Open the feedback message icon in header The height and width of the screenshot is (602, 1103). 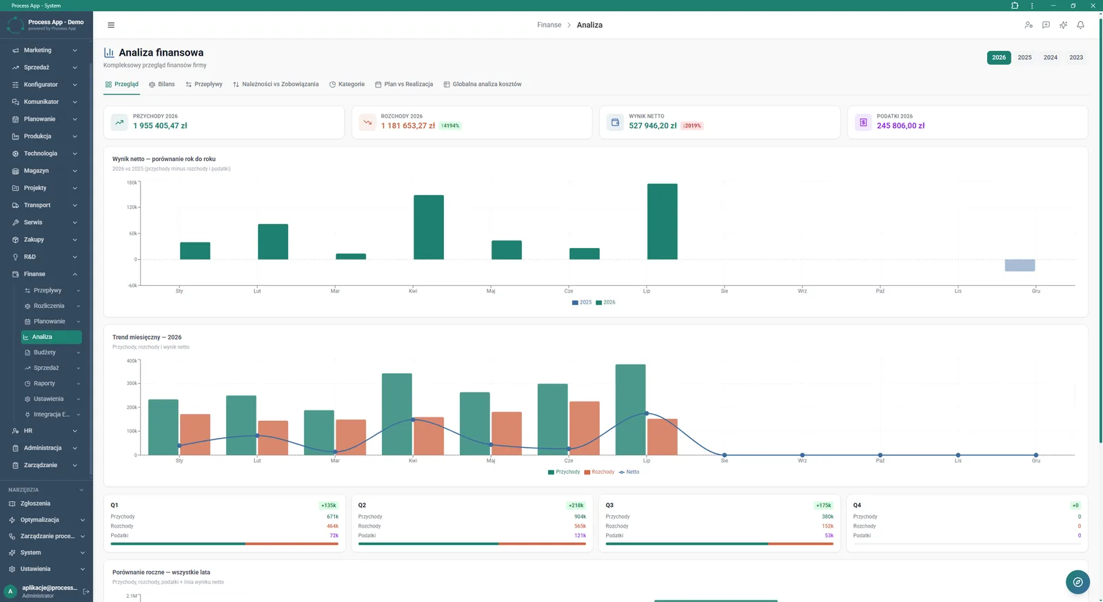[1046, 25]
